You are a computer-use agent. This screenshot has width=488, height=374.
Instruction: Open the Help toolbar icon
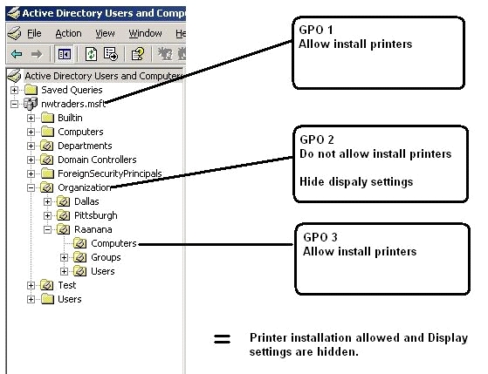[x=138, y=54]
